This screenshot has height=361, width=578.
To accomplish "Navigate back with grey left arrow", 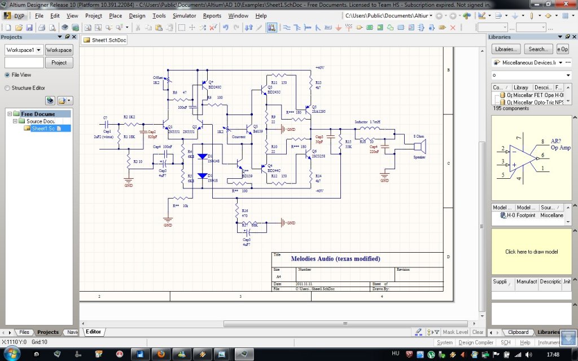I will (439, 16).
